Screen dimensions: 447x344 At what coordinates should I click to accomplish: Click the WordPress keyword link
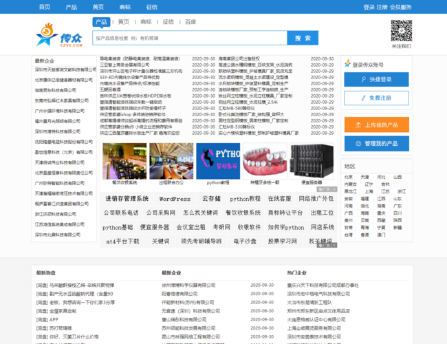pos(175,199)
